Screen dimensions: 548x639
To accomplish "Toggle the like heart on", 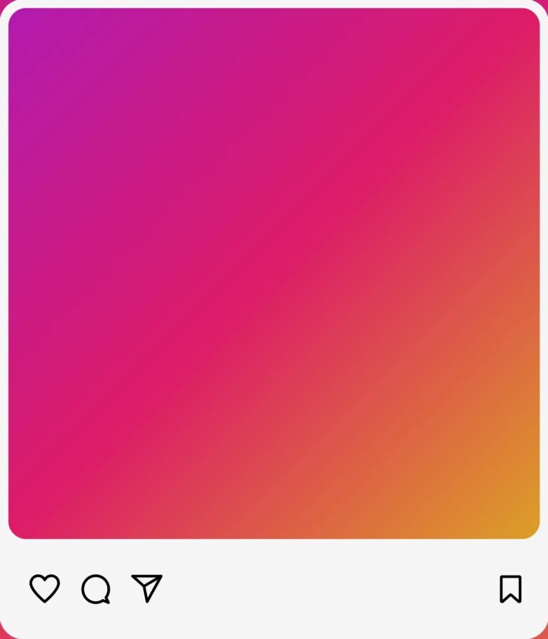I will 45,588.
